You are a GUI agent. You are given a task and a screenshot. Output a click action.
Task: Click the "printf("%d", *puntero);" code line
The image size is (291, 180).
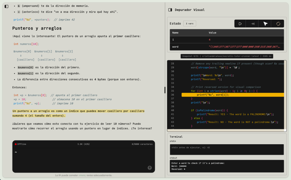32,20
